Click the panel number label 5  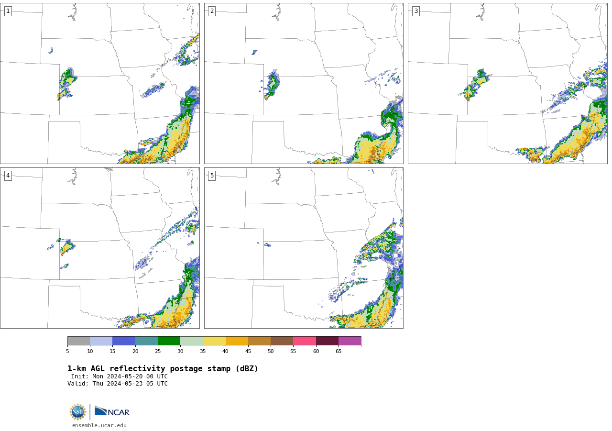click(212, 176)
